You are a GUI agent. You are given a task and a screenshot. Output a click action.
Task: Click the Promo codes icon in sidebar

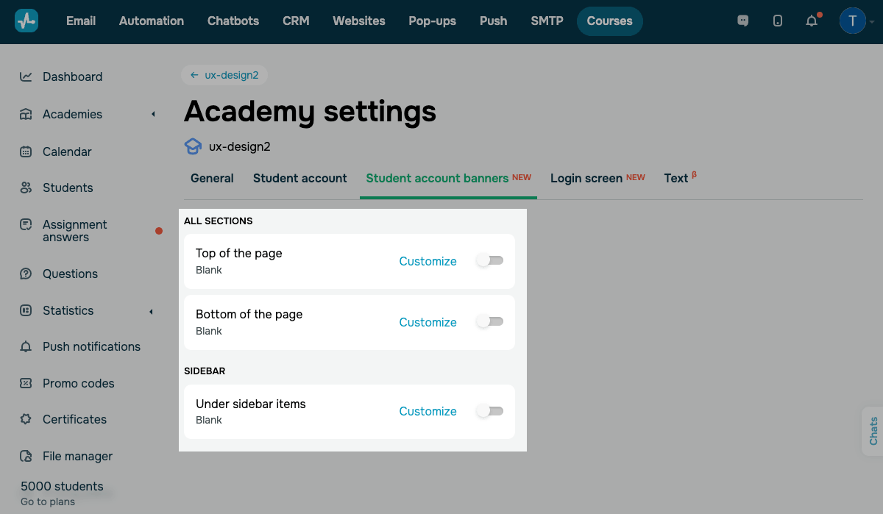point(26,383)
